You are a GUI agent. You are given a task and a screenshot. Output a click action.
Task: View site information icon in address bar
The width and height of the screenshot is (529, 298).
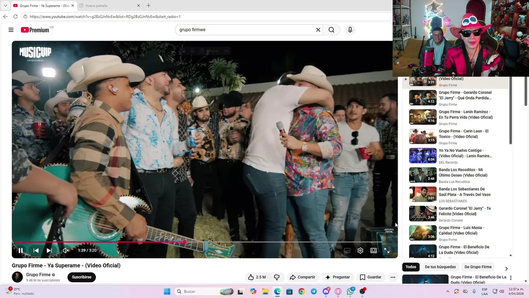pyautogui.click(x=25, y=17)
